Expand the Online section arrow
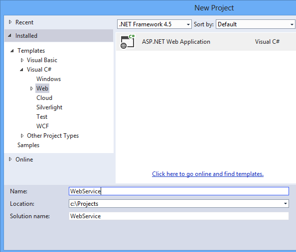Image resolution: width=296 pixels, height=252 pixels. click(x=10, y=160)
